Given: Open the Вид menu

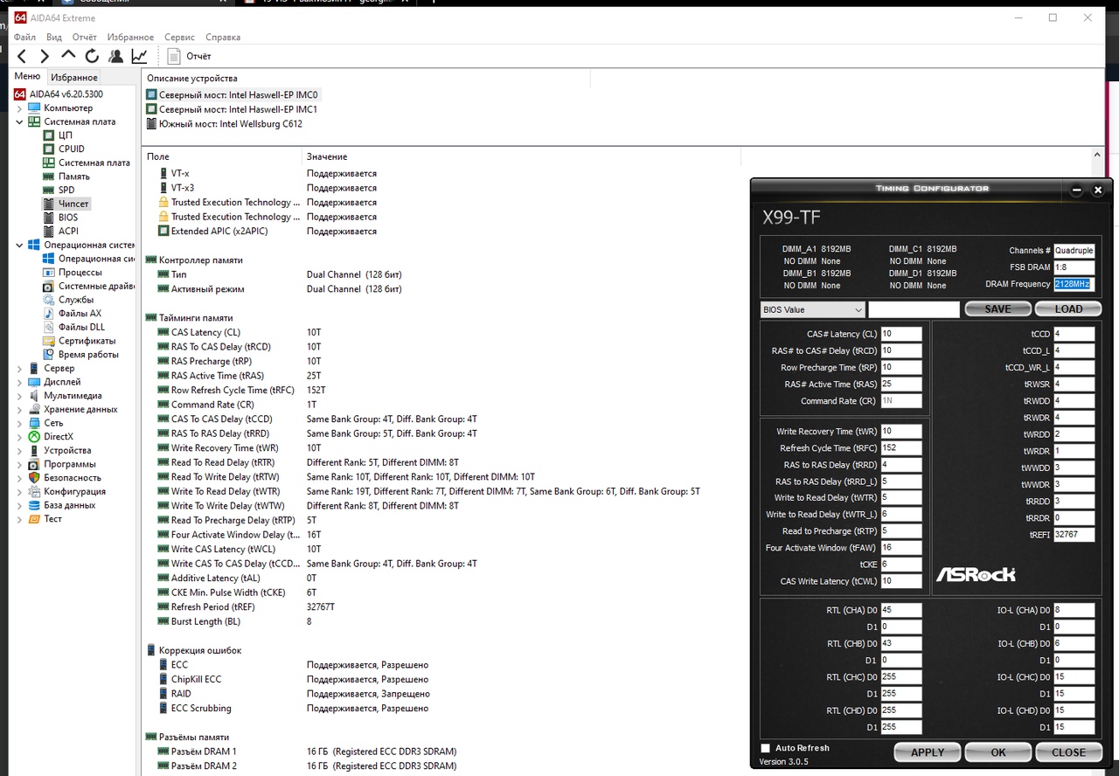Looking at the screenshot, I should tap(54, 38).
